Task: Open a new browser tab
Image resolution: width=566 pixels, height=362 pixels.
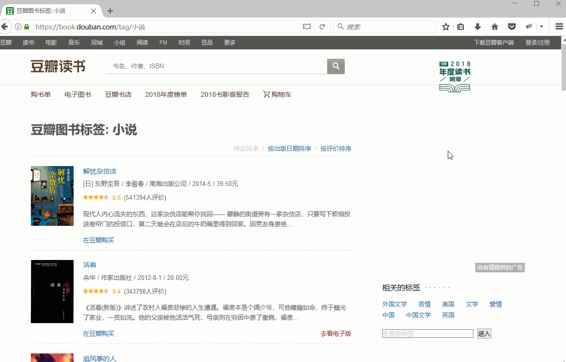Action: (110, 11)
